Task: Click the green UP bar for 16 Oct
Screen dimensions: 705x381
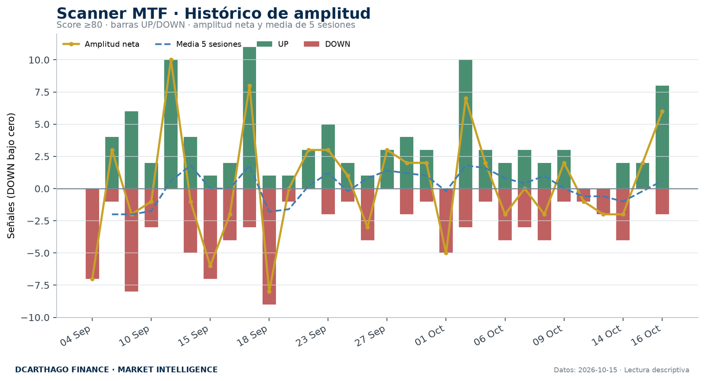Action: (662, 137)
